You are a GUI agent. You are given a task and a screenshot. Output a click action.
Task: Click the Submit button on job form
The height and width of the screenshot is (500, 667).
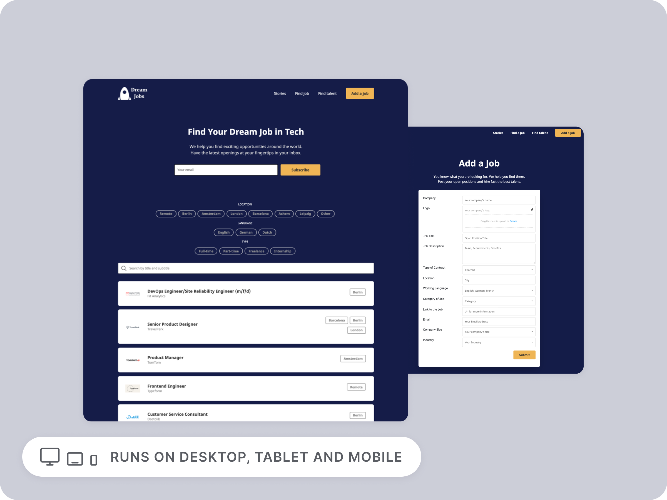point(524,354)
